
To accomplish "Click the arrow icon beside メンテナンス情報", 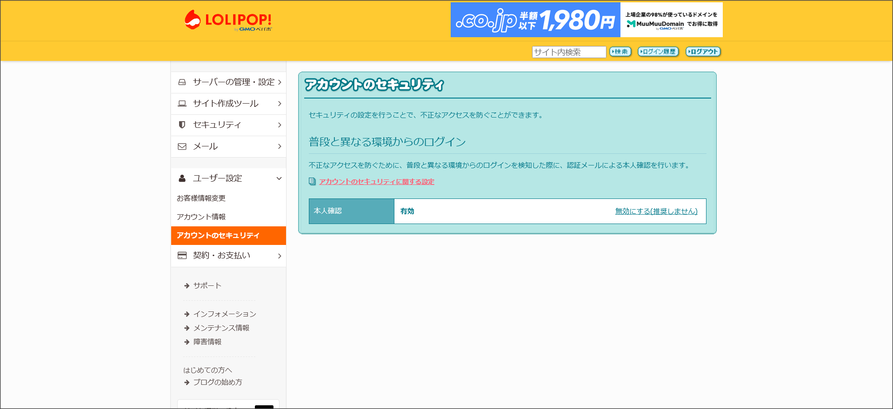I will click(x=187, y=328).
